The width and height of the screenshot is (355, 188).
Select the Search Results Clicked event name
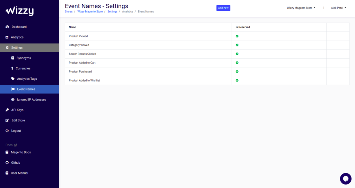(x=83, y=54)
